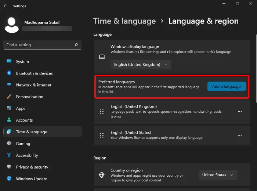Viewport: 257px width, 191px height.
Task: Click the Accessibility figure icon
Action: coord(9,155)
